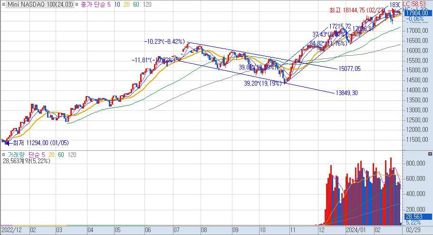
Task: Click the 거래량 volume indicator label
Action: click(16, 155)
